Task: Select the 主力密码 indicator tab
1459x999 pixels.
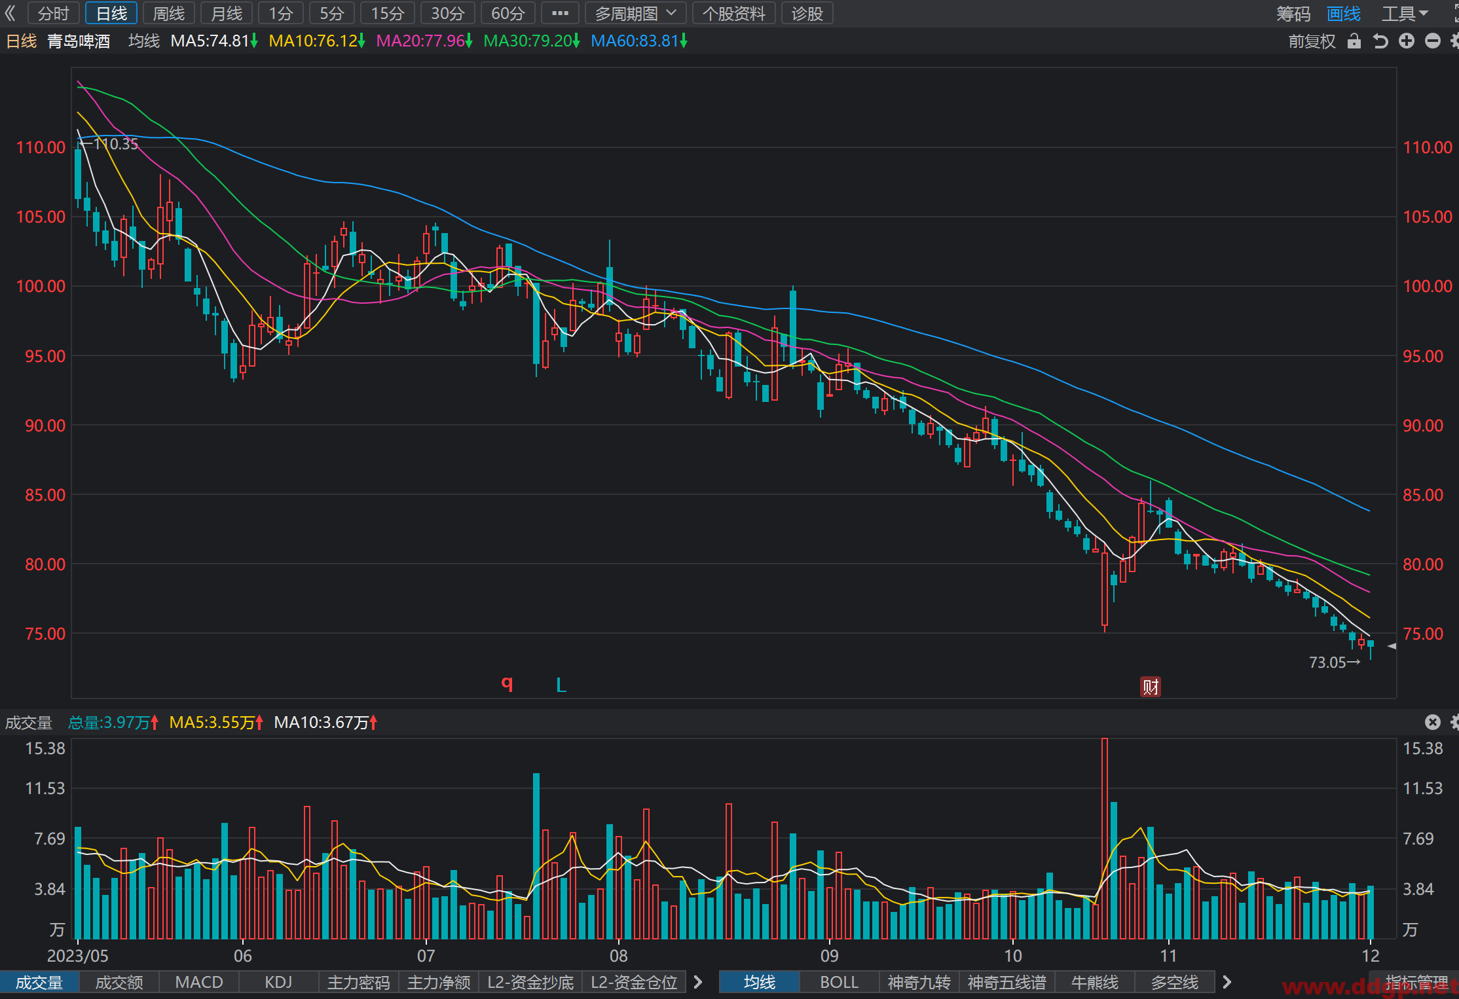Action: pos(358,982)
